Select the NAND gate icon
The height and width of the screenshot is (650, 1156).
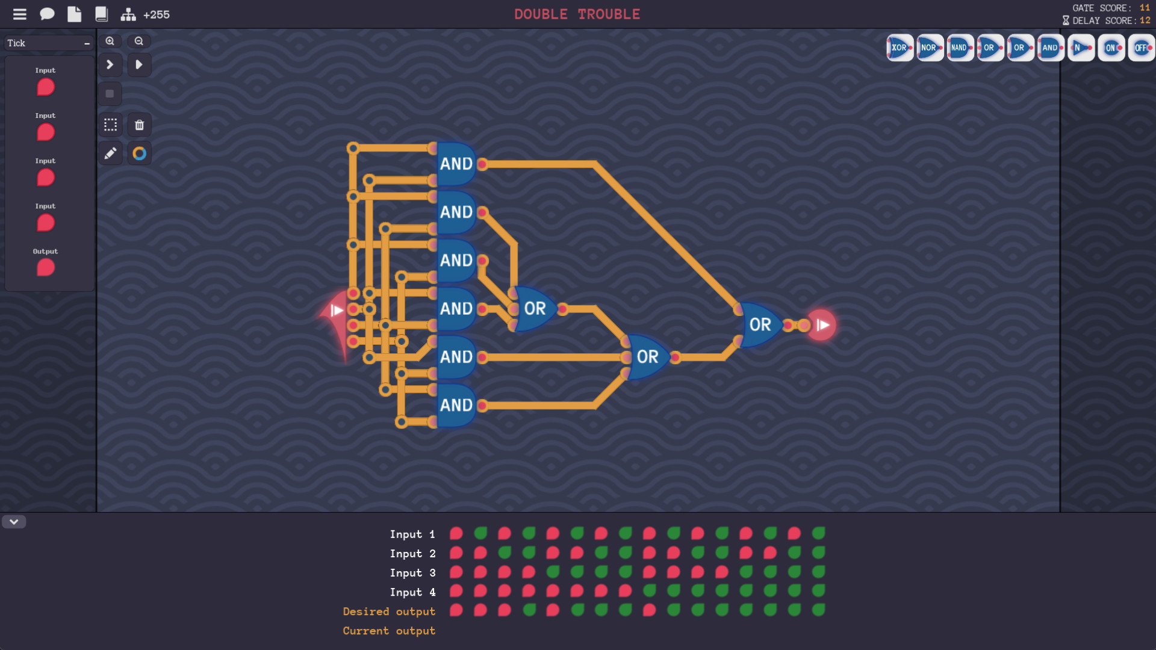[959, 47]
